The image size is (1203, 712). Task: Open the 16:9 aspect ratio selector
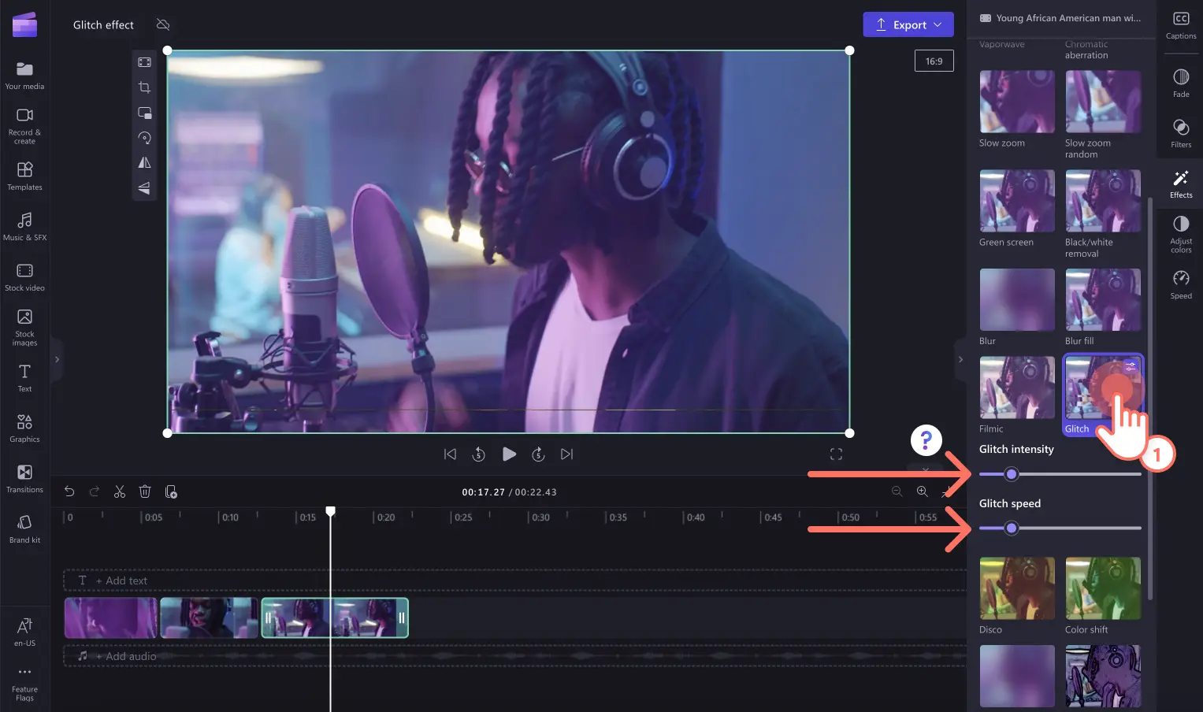(x=934, y=61)
